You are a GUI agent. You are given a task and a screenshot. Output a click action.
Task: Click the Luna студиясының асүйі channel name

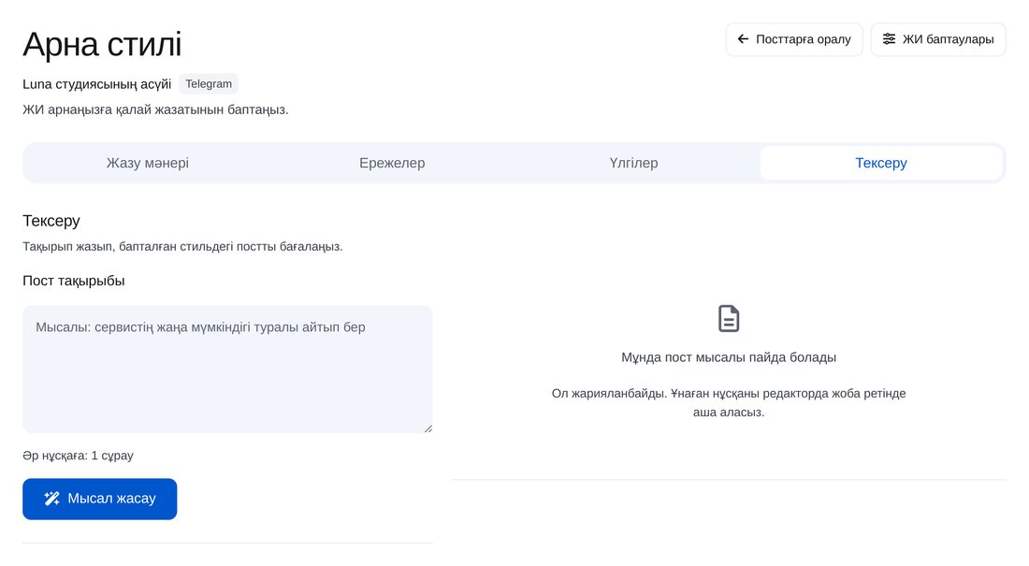point(97,84)
